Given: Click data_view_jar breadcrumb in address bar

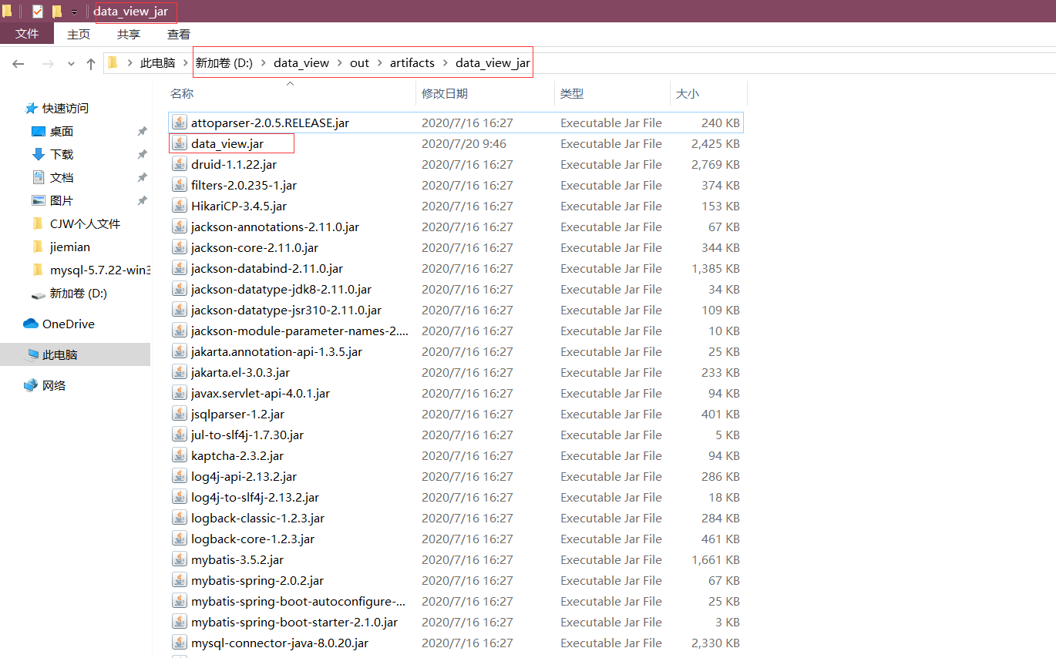Looking at the screenshot, I should coord(493,63).
